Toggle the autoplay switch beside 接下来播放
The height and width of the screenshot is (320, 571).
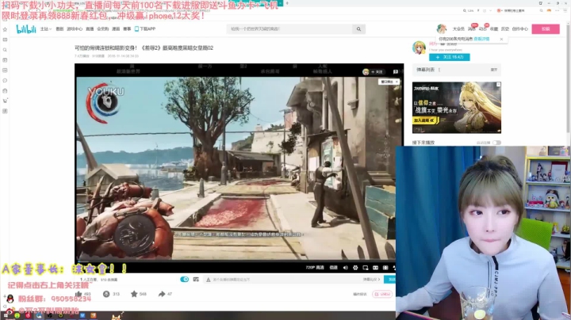click(496, 143)
